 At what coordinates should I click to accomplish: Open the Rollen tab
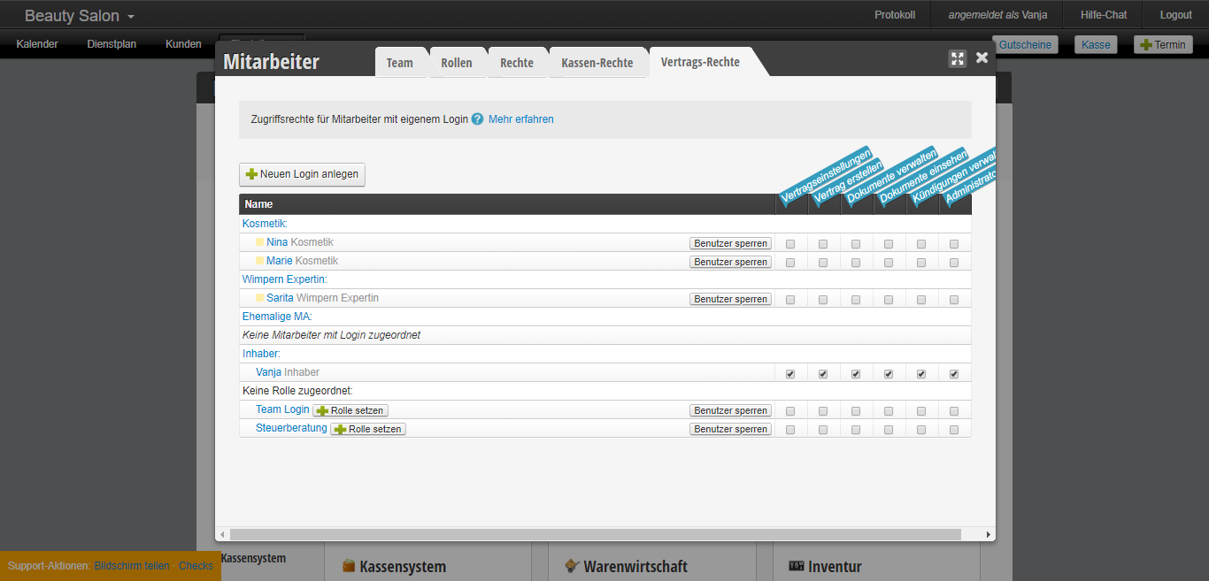coord(456,63)
